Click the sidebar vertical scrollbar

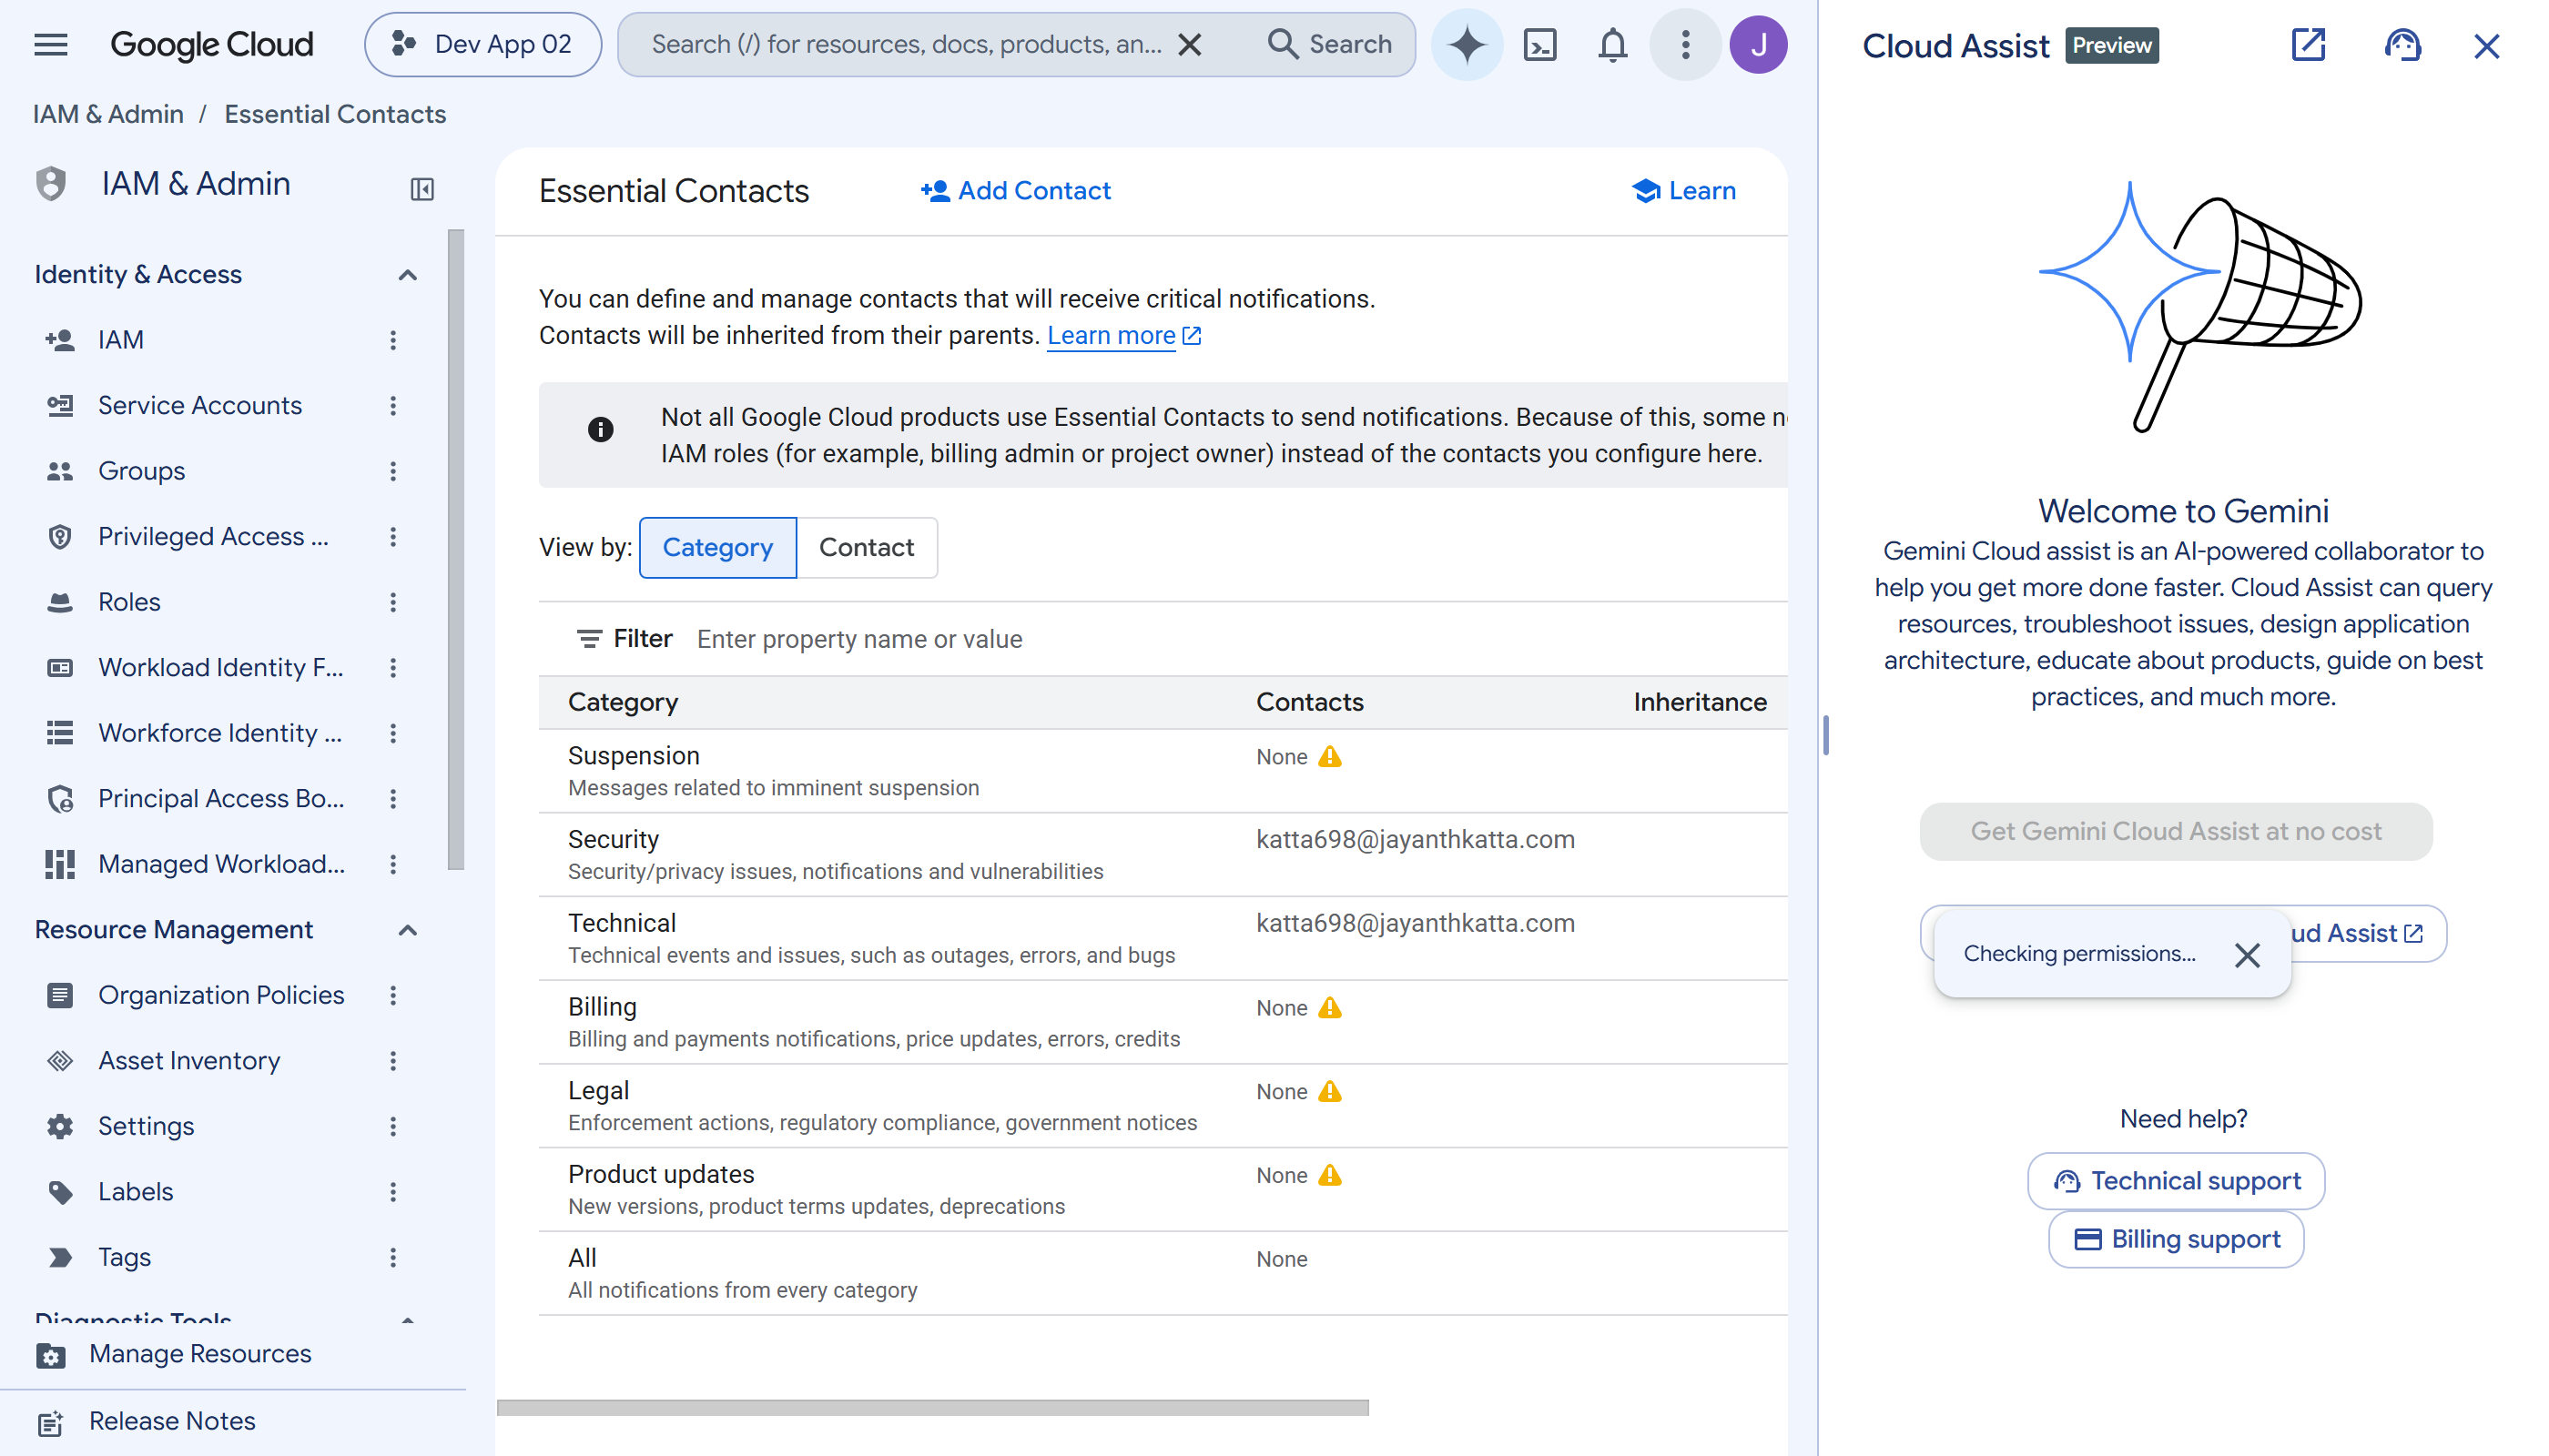click(x=456, y=550)
